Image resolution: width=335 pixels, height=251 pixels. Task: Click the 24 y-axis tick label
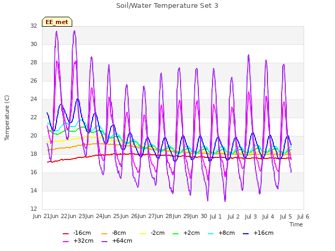pyautogui.click(x=33, y=99)
